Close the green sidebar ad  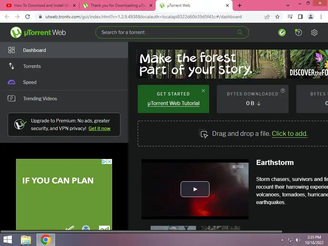click(x=110, y=162)
